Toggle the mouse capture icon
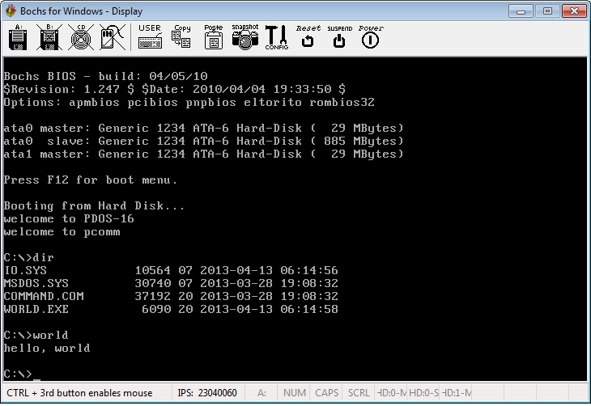Screen dimensions: 591x406 point(109,36)
